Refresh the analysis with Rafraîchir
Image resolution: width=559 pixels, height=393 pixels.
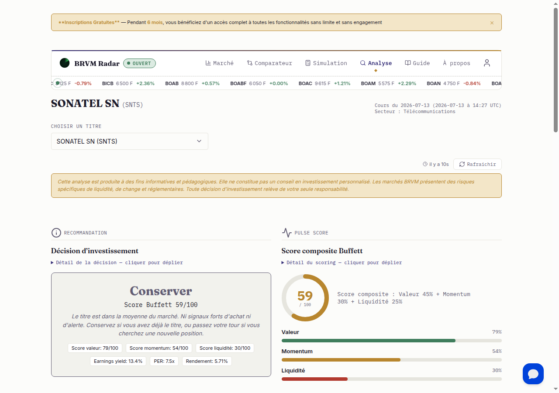click(477, 164)
